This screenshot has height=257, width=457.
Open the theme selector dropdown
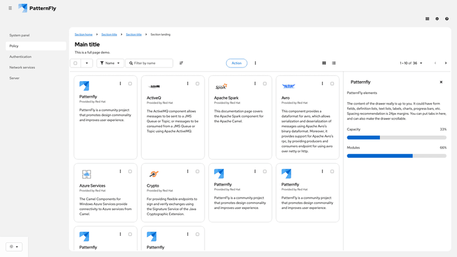click(14, 247)
